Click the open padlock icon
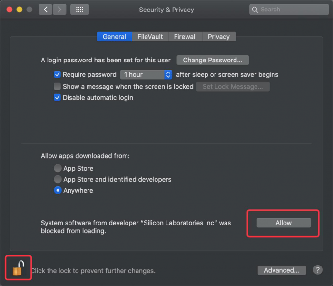The image size is (333, 286). coord(18,268)
